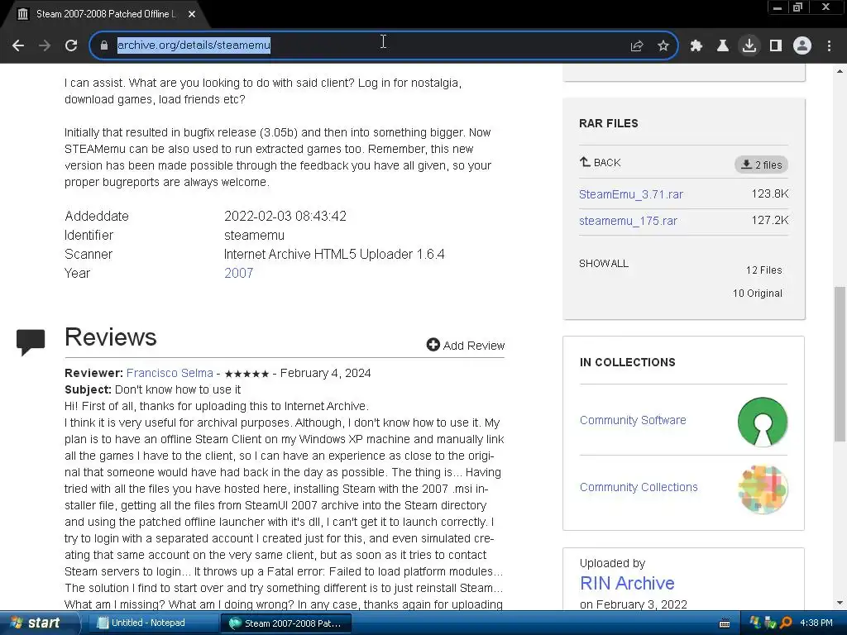Open on-screen keyboard tray icon
The image size is (847, 635).
(725, 623)
